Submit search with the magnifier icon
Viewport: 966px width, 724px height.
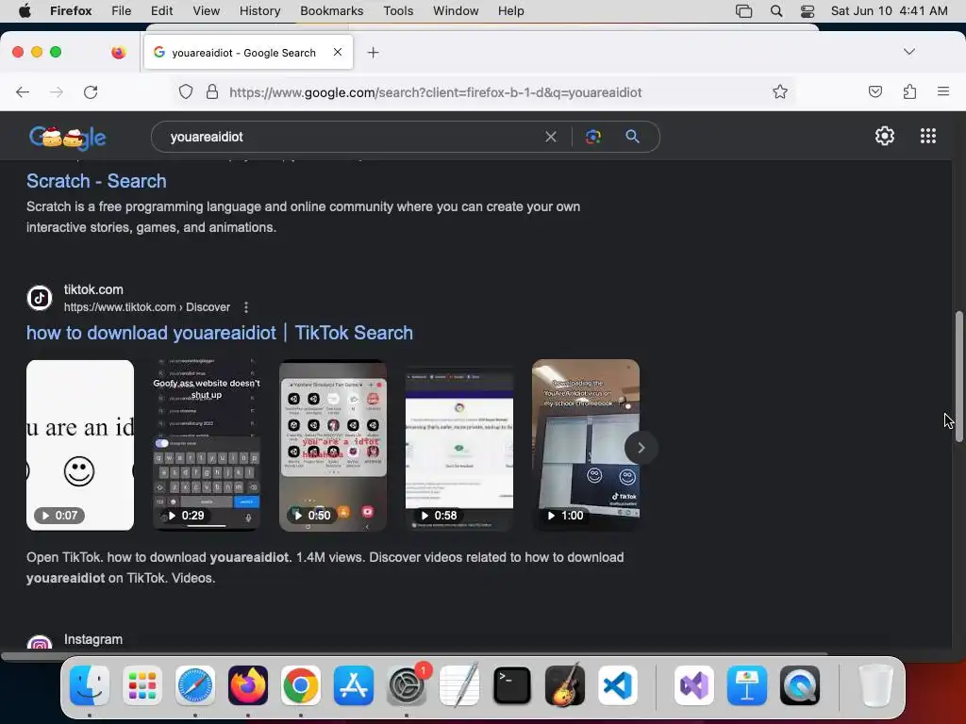pos(632,137)
